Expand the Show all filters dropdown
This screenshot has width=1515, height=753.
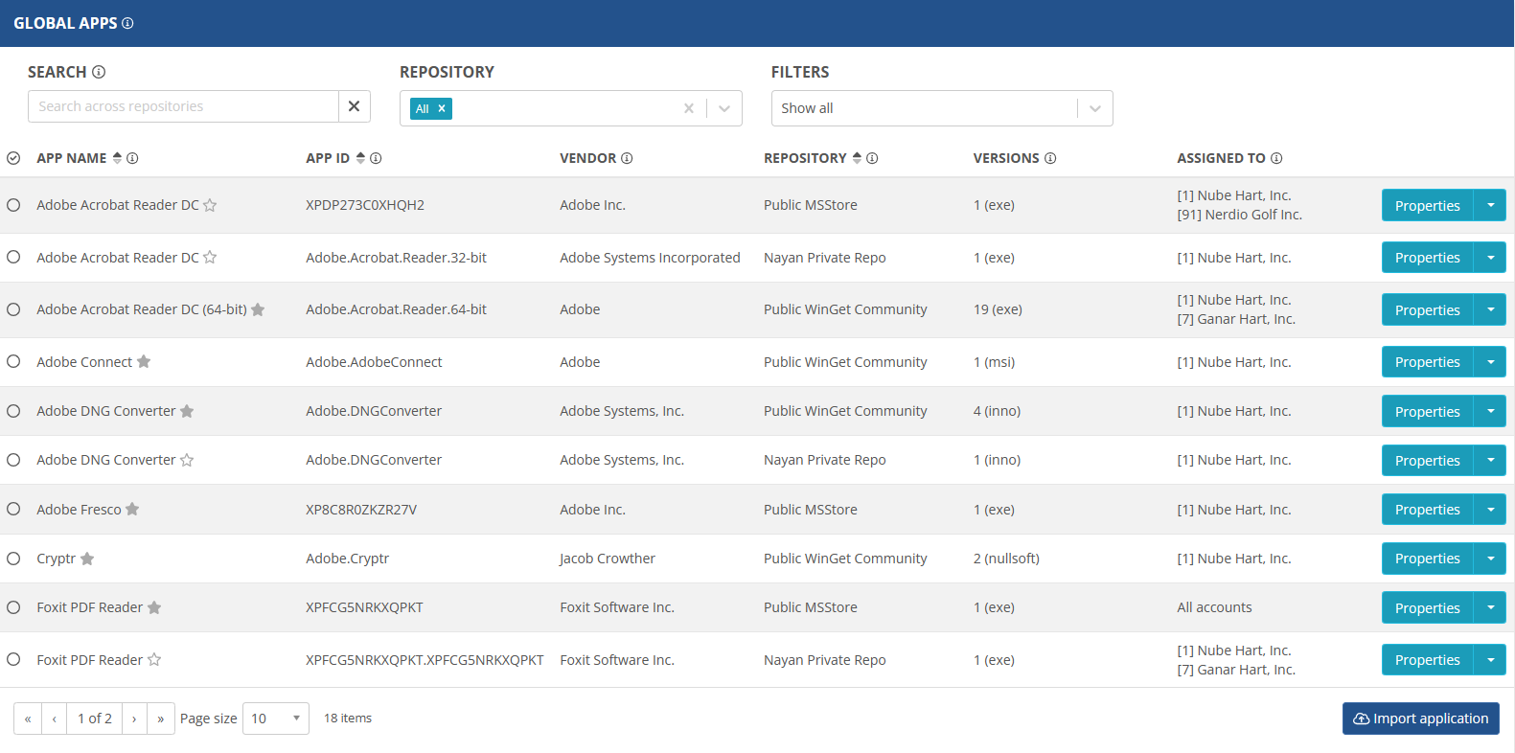(1094, 108)
